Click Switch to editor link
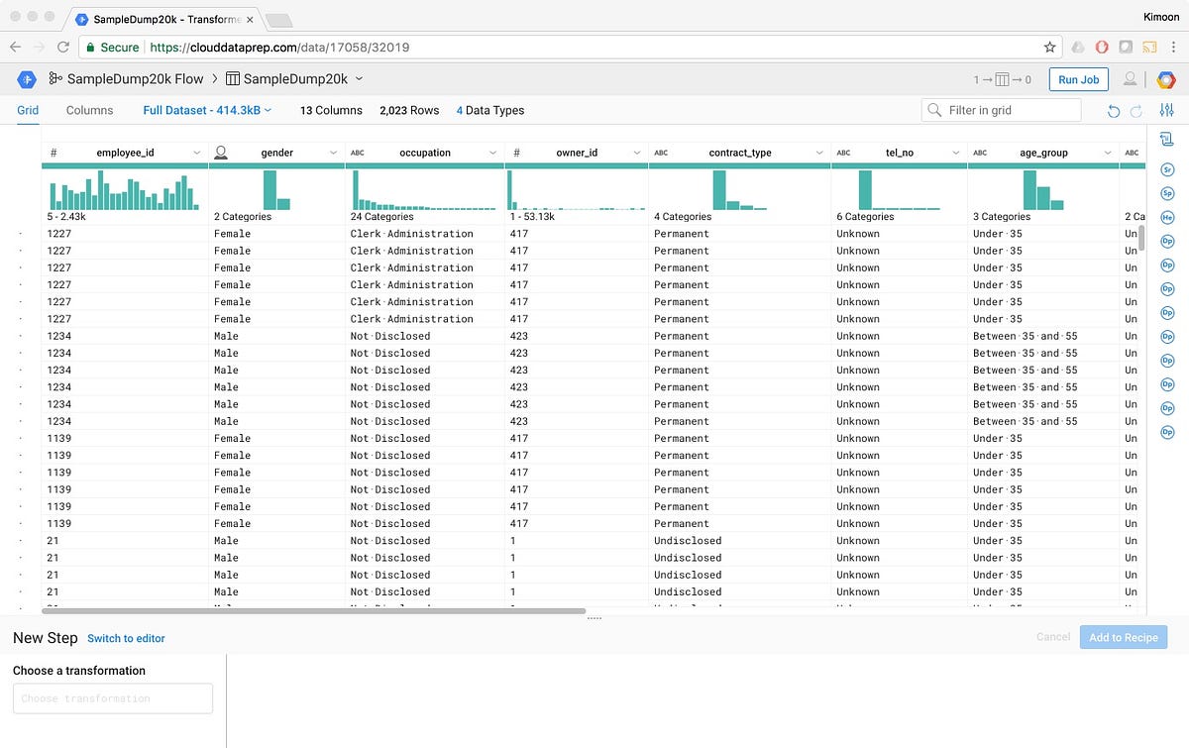Viewport: 1189px width, 748px height. pyautogui.click(x=126, y=638)
